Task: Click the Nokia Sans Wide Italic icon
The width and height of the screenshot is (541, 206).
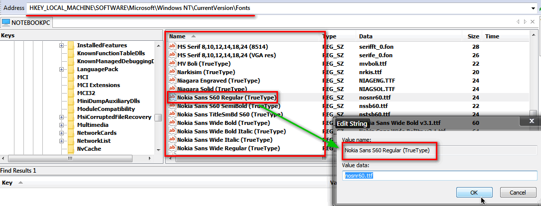Action: [x=172, y=140]
